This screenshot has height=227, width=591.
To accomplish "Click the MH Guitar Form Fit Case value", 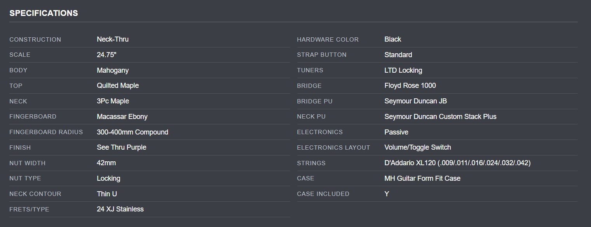I will tap(422, 178).
